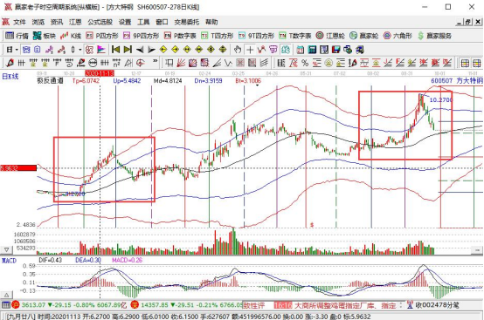Toggle the crosshair cursor button
Image resolution: width=484 pixels, height=320 pixels.
(250, 50)
